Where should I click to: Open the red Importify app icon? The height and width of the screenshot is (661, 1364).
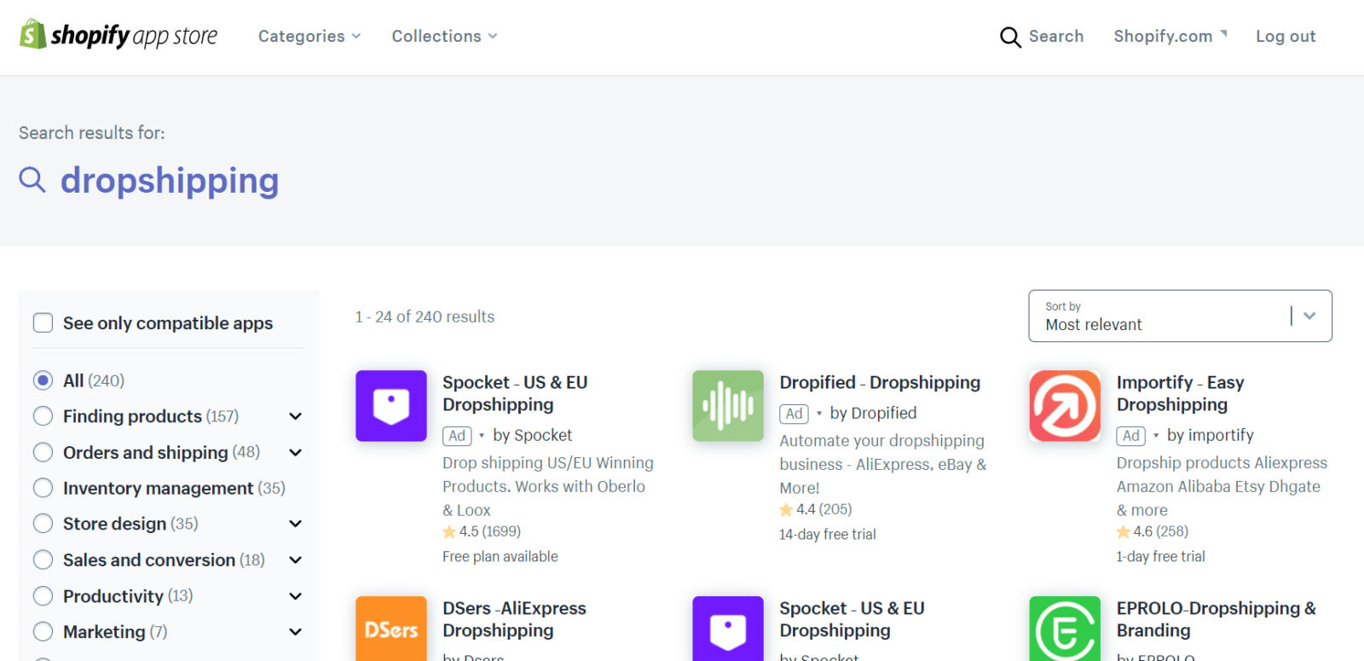coord(1064,406)
